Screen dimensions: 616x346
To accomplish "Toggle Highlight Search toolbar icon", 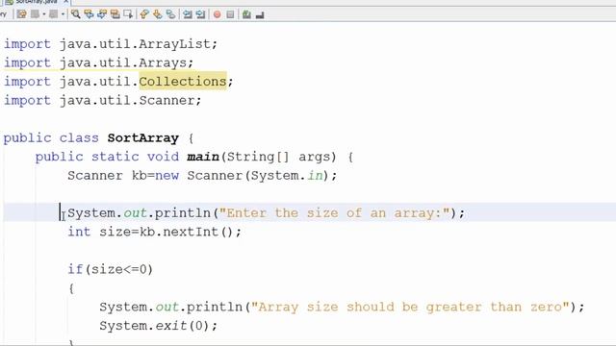I will click(x=115, y=14).
